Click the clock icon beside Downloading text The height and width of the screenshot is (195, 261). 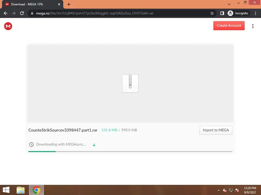pos(31,144)
